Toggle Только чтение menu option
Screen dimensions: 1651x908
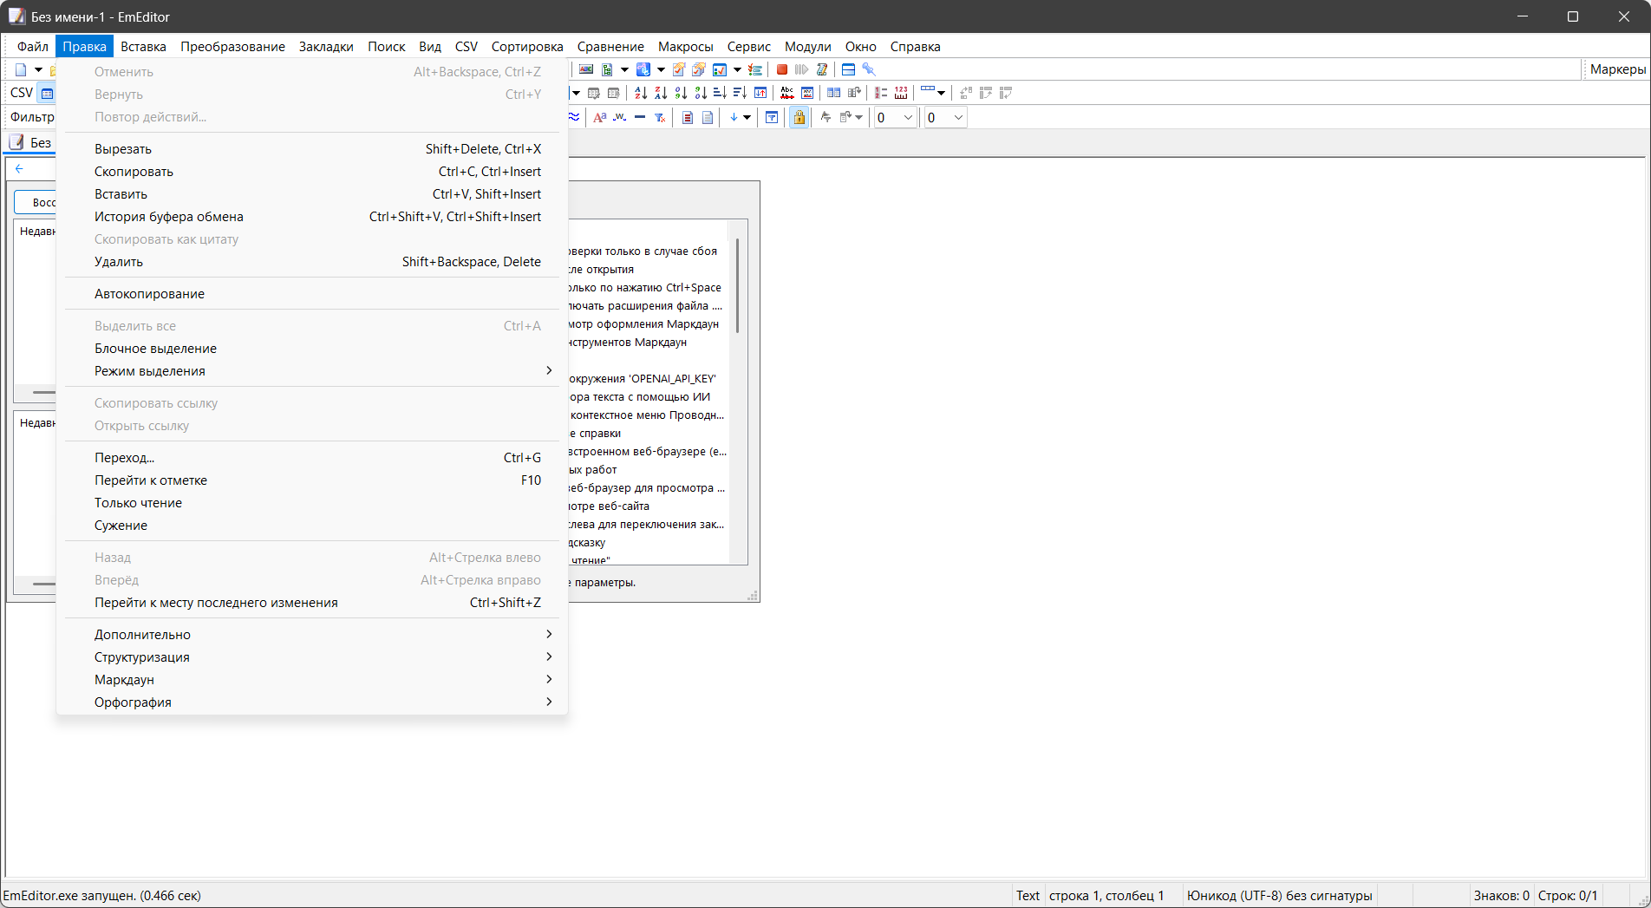pos(312,503)
